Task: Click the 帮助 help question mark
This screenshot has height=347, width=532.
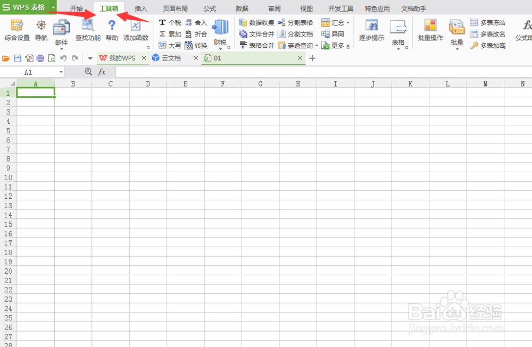Action: pyautogui.click(x=112, y=30)
